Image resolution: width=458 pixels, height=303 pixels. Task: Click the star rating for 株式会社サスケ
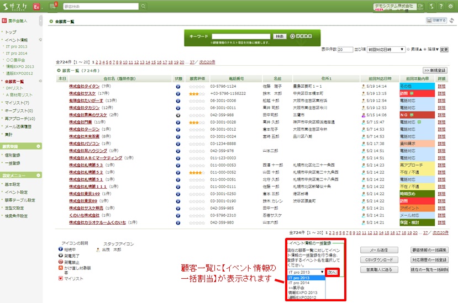193,94
